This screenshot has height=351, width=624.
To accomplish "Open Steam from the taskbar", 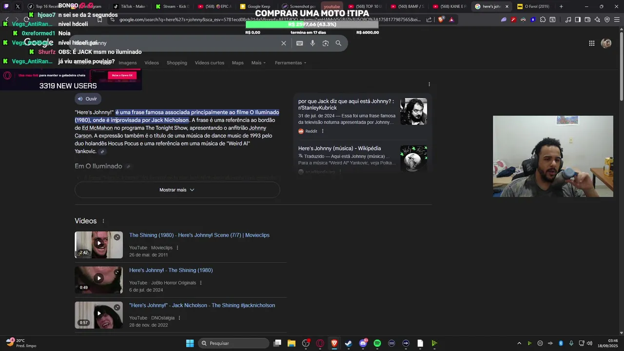I will click(349, 343).
